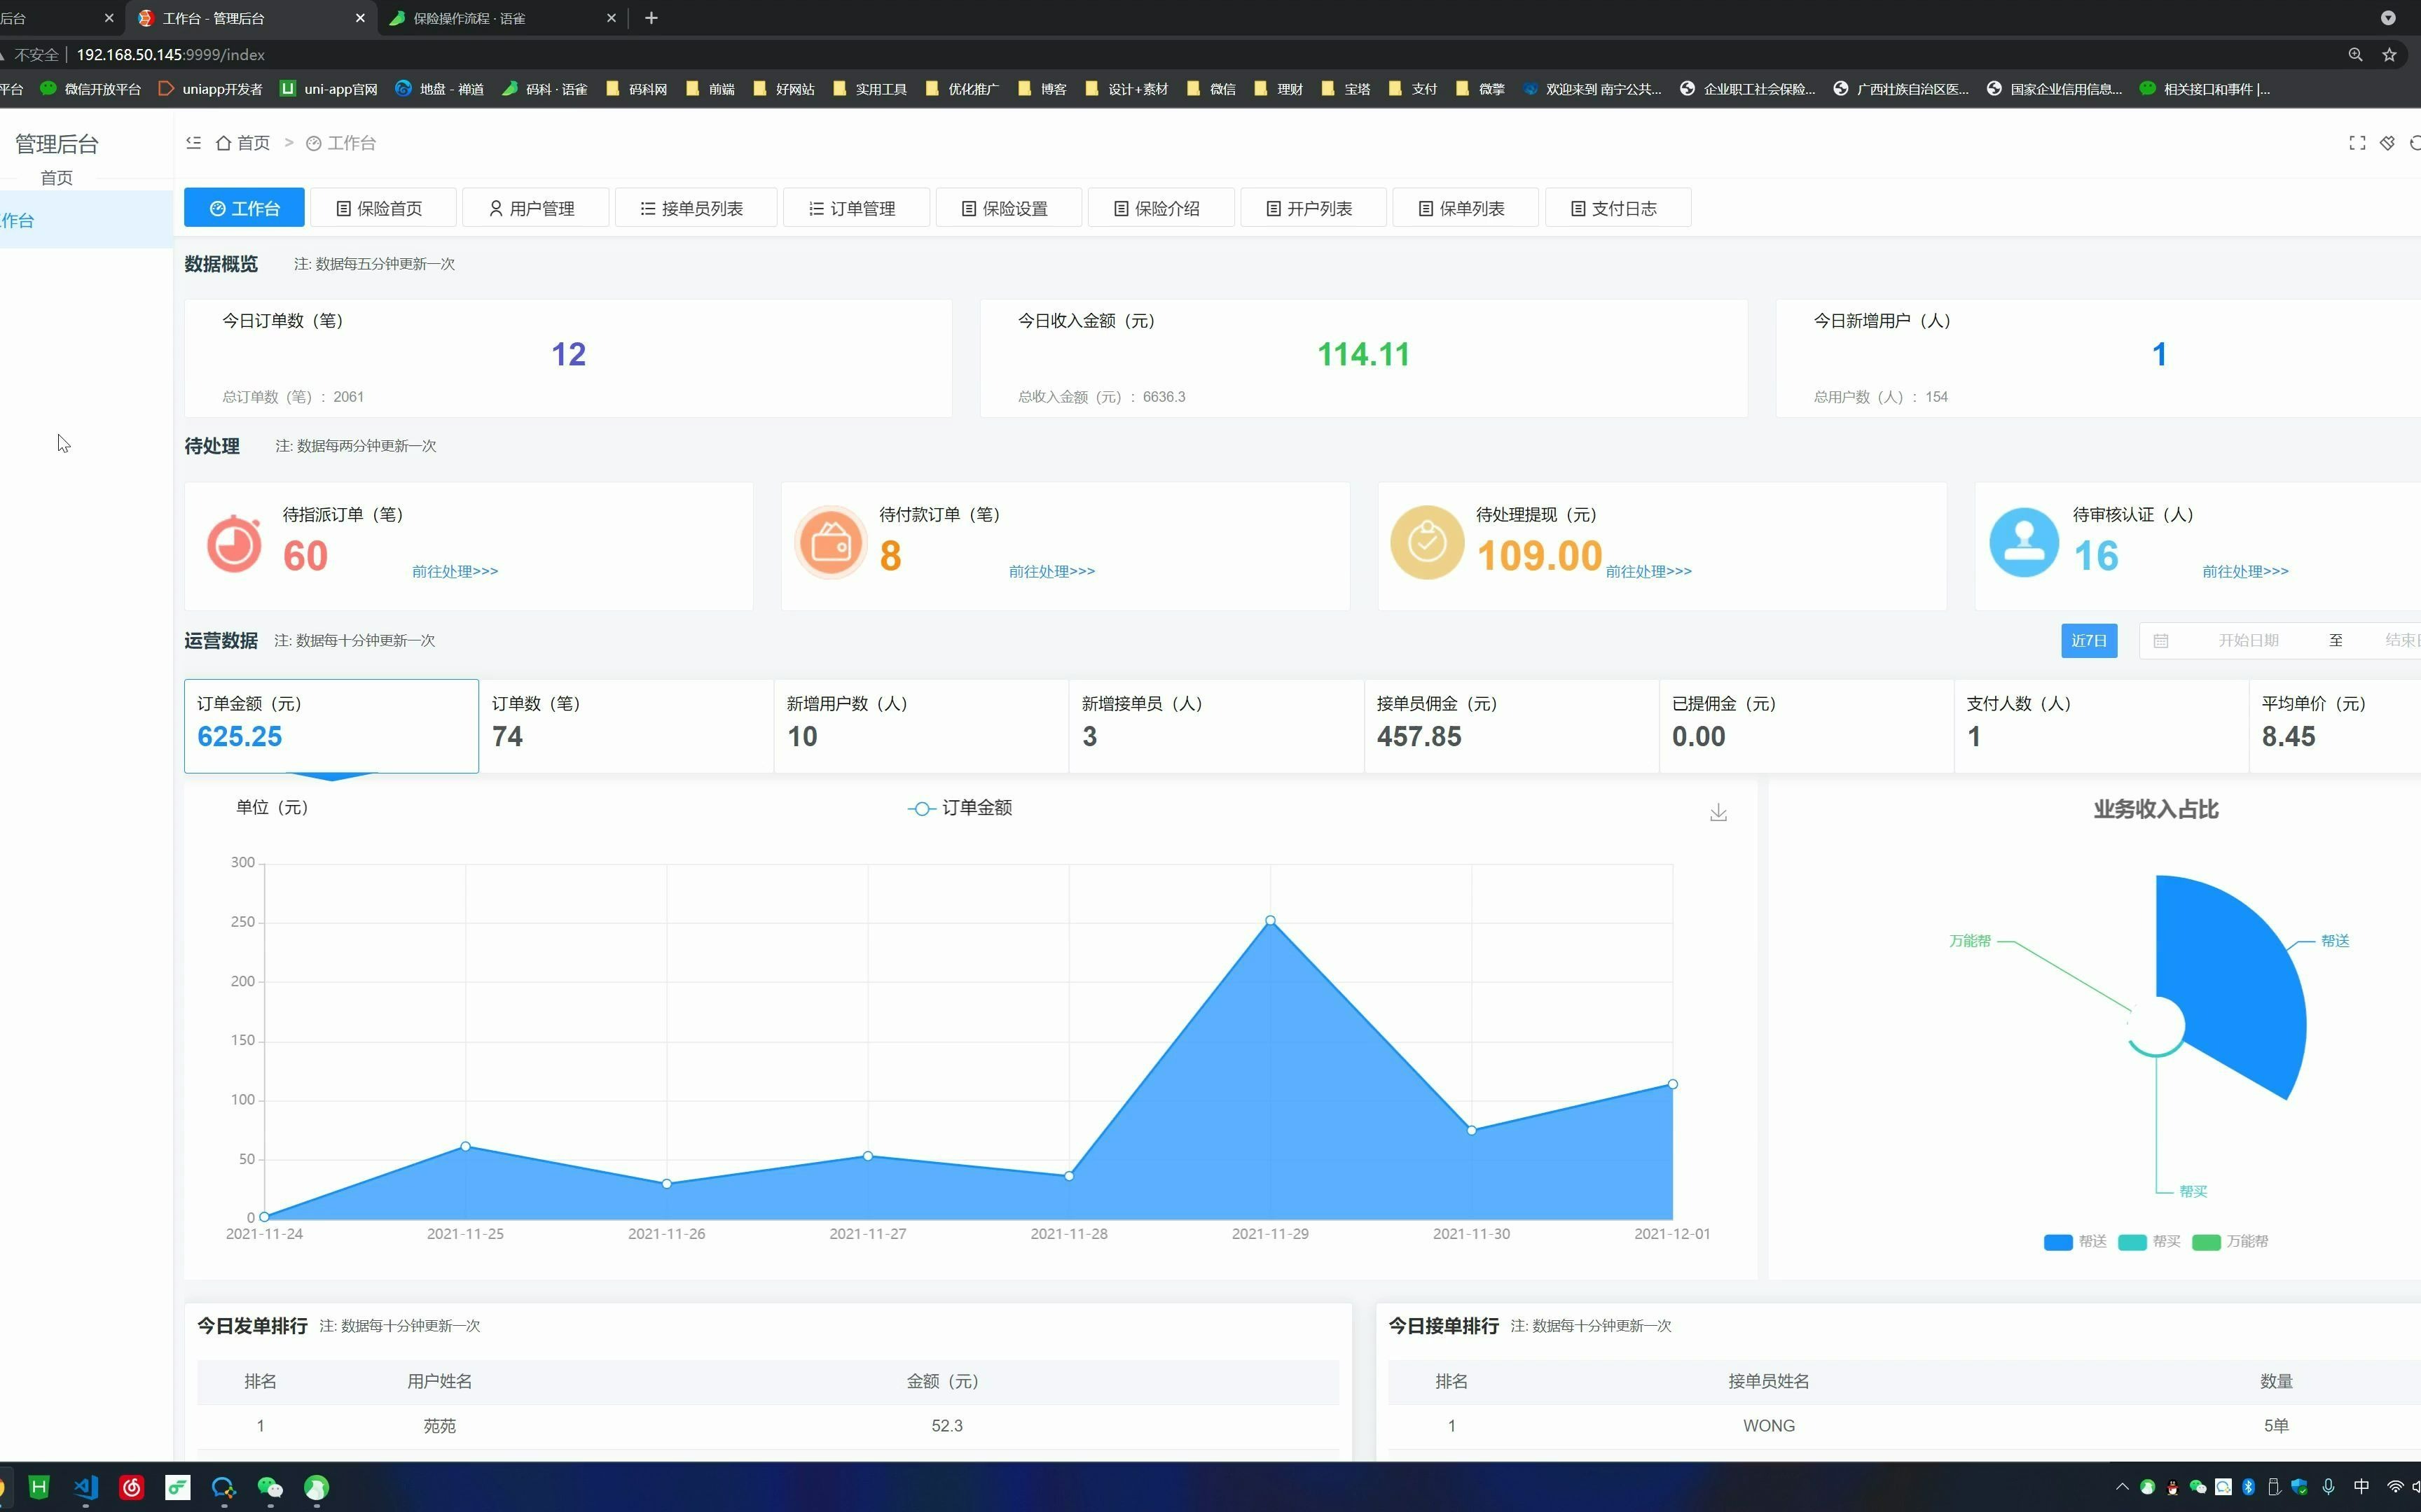Open the Chrome tab search dropdown arrow
Image resolution: width=2421 pixels, height=1512 pixels.
click(x=2387, y=18)
